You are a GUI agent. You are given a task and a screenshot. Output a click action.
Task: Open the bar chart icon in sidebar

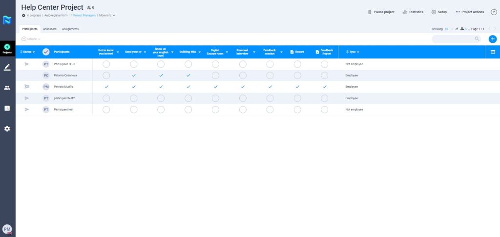click(7, 108)
